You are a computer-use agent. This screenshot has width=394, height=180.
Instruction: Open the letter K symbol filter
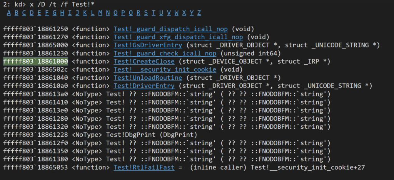click(85, 13)
